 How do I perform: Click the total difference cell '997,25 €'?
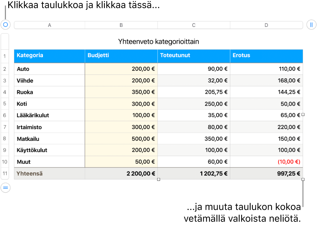tap(267, 174)
